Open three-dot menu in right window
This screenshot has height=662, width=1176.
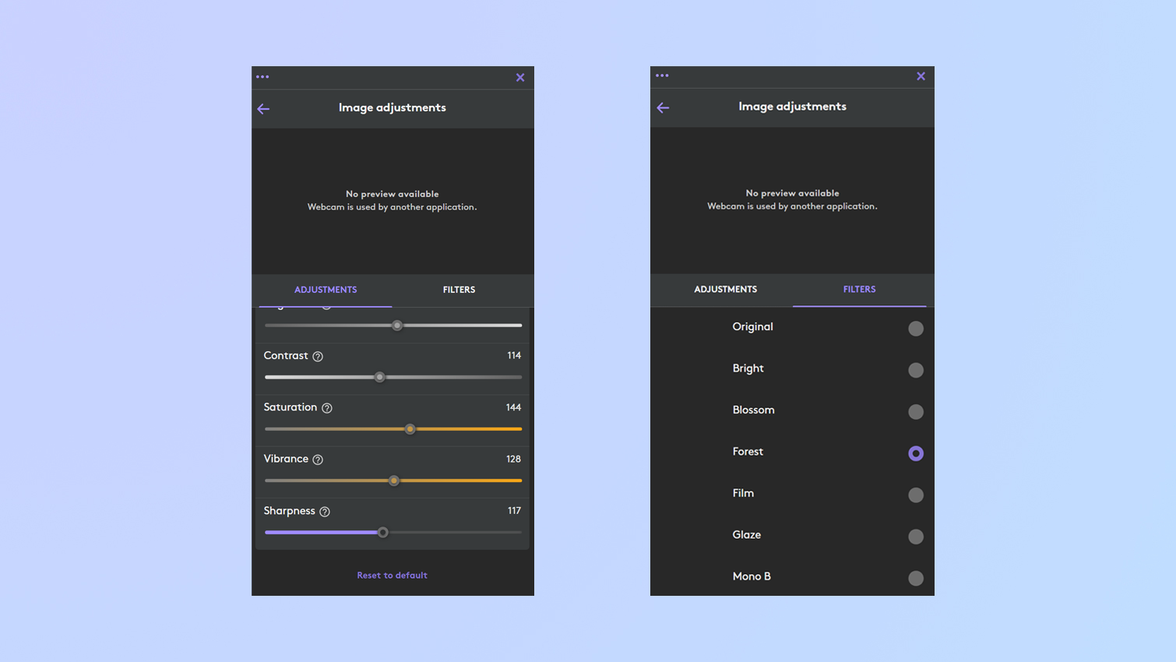point(662,76)
